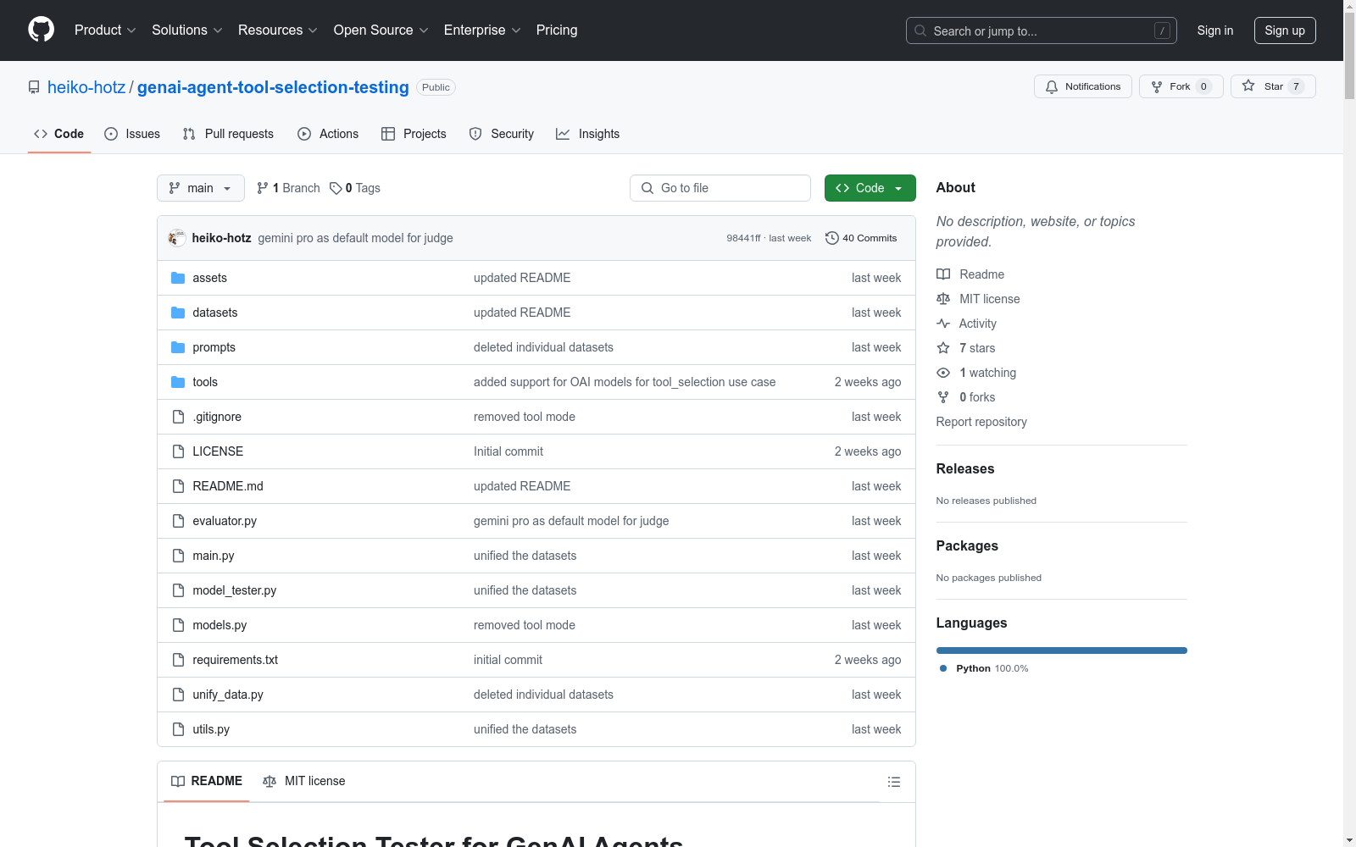This screenshot has width=1356, height=847.
Task: Expand the Product menu
Action: coord(105,30)
